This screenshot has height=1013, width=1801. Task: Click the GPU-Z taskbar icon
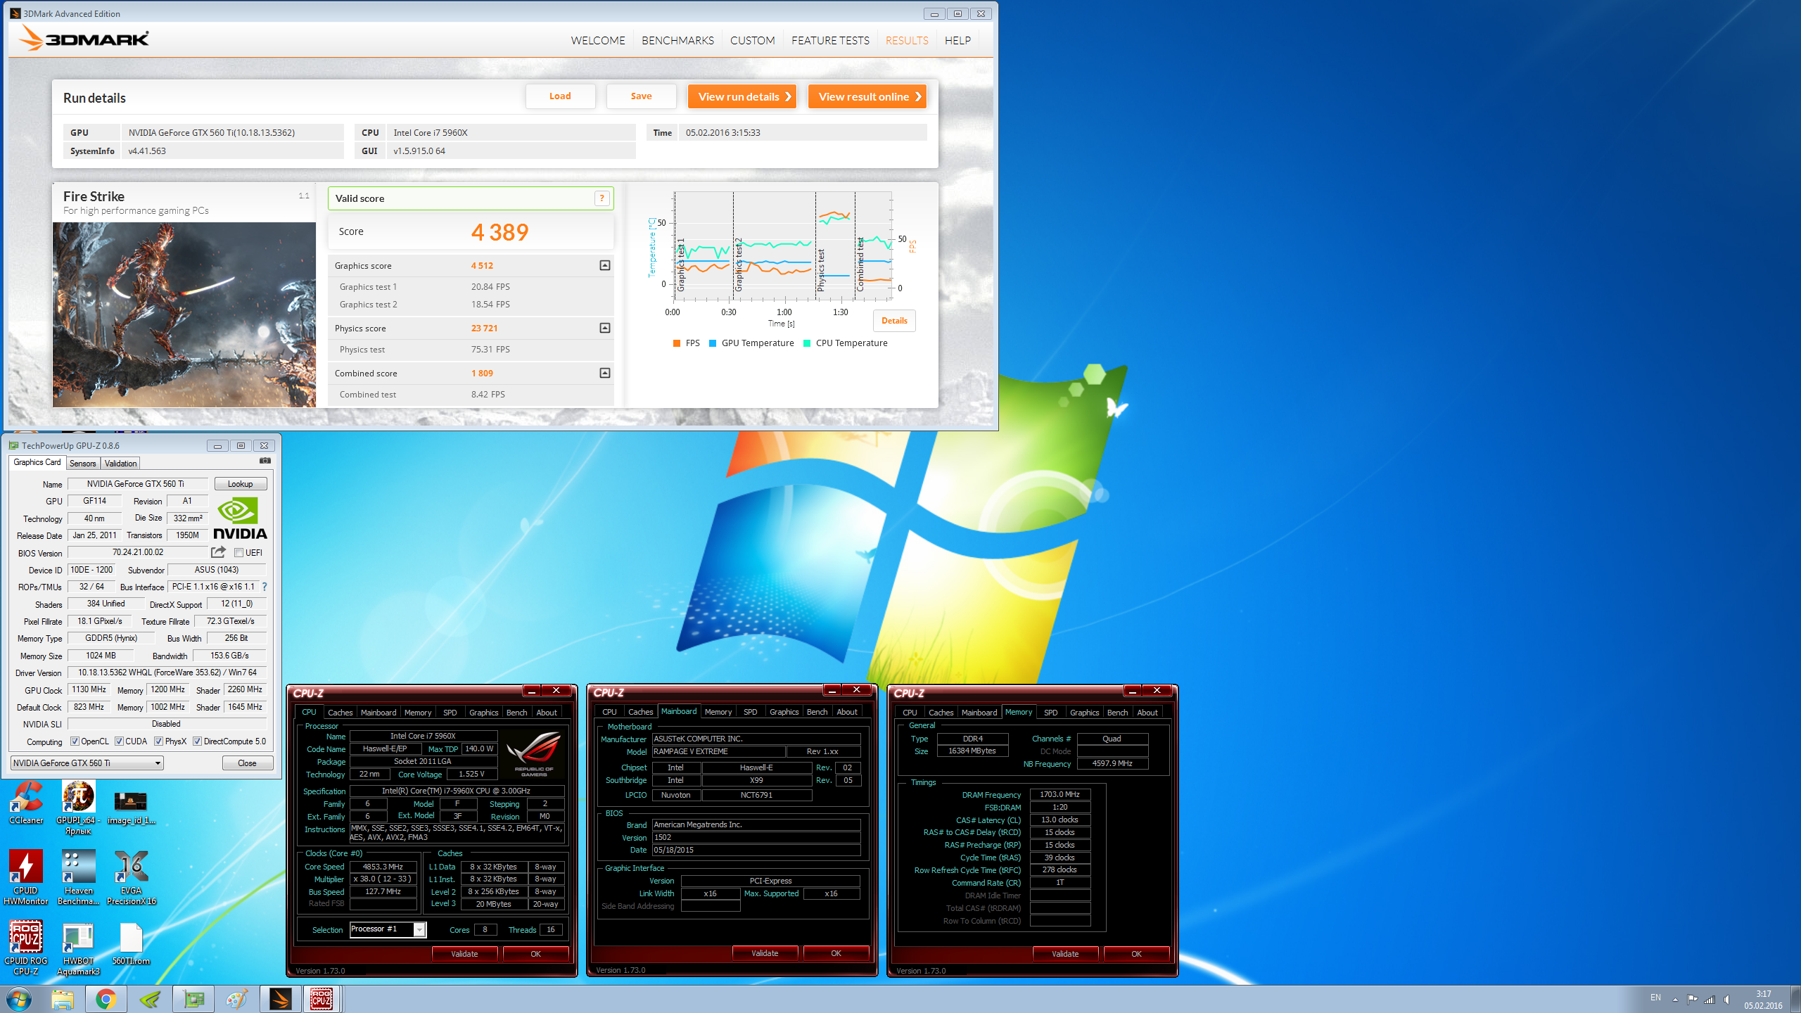193,999
